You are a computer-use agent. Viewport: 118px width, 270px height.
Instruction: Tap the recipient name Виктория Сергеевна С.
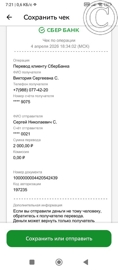pos(36,78)
